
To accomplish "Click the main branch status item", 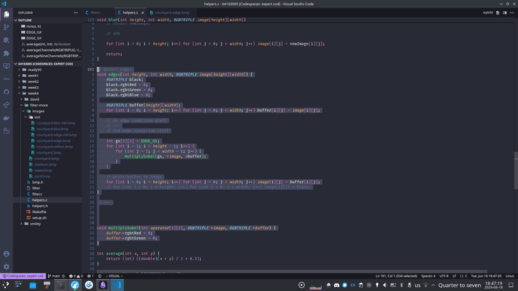I will click(x=56, y=276).
